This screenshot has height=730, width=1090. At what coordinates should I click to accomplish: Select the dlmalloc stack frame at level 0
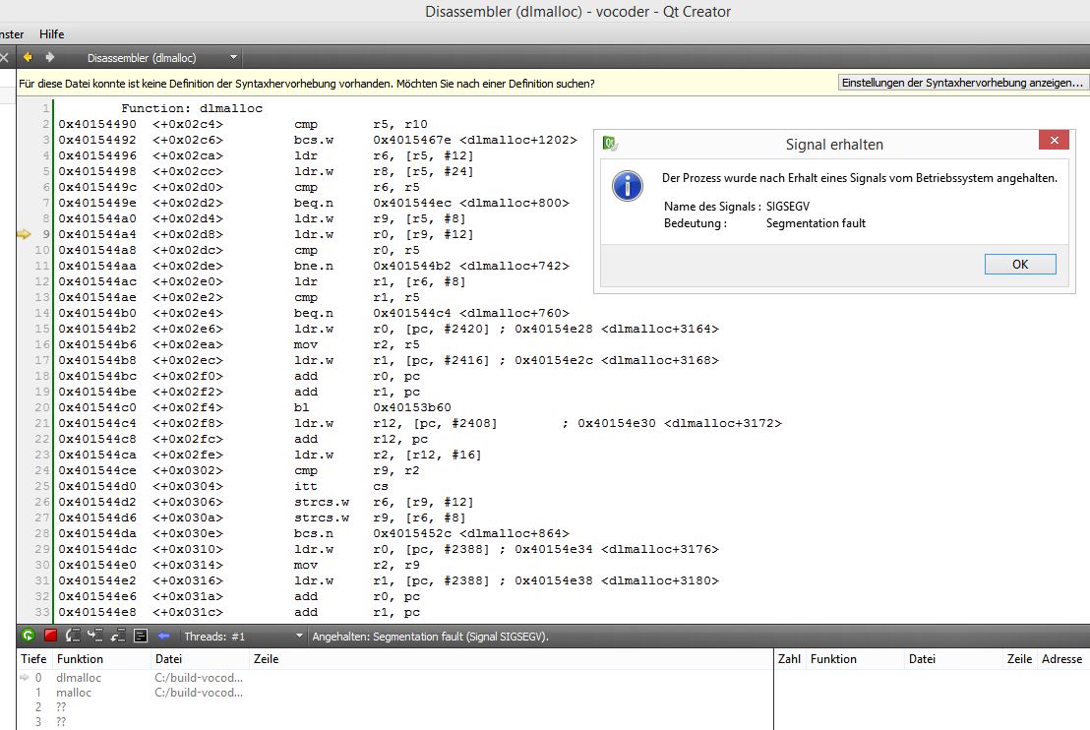pyautogui.click(x=79, y=678)
